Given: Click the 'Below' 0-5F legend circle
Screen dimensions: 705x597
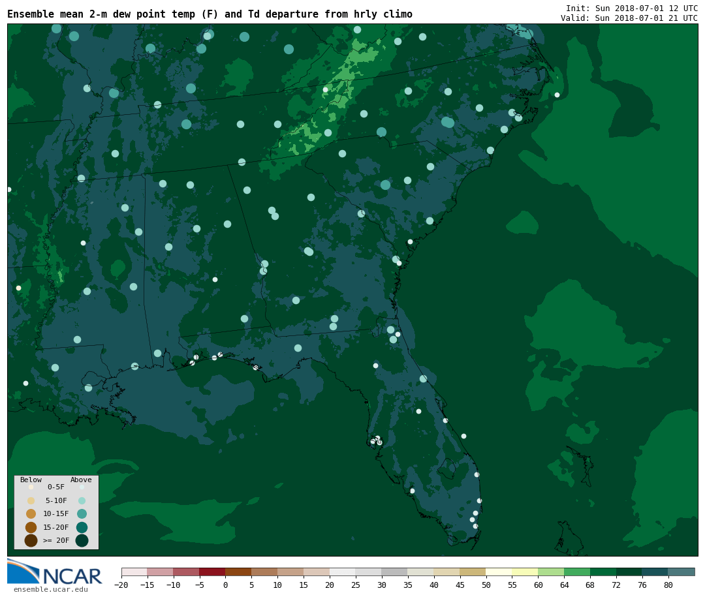Looking at the screenshot, I should [31, 487].
